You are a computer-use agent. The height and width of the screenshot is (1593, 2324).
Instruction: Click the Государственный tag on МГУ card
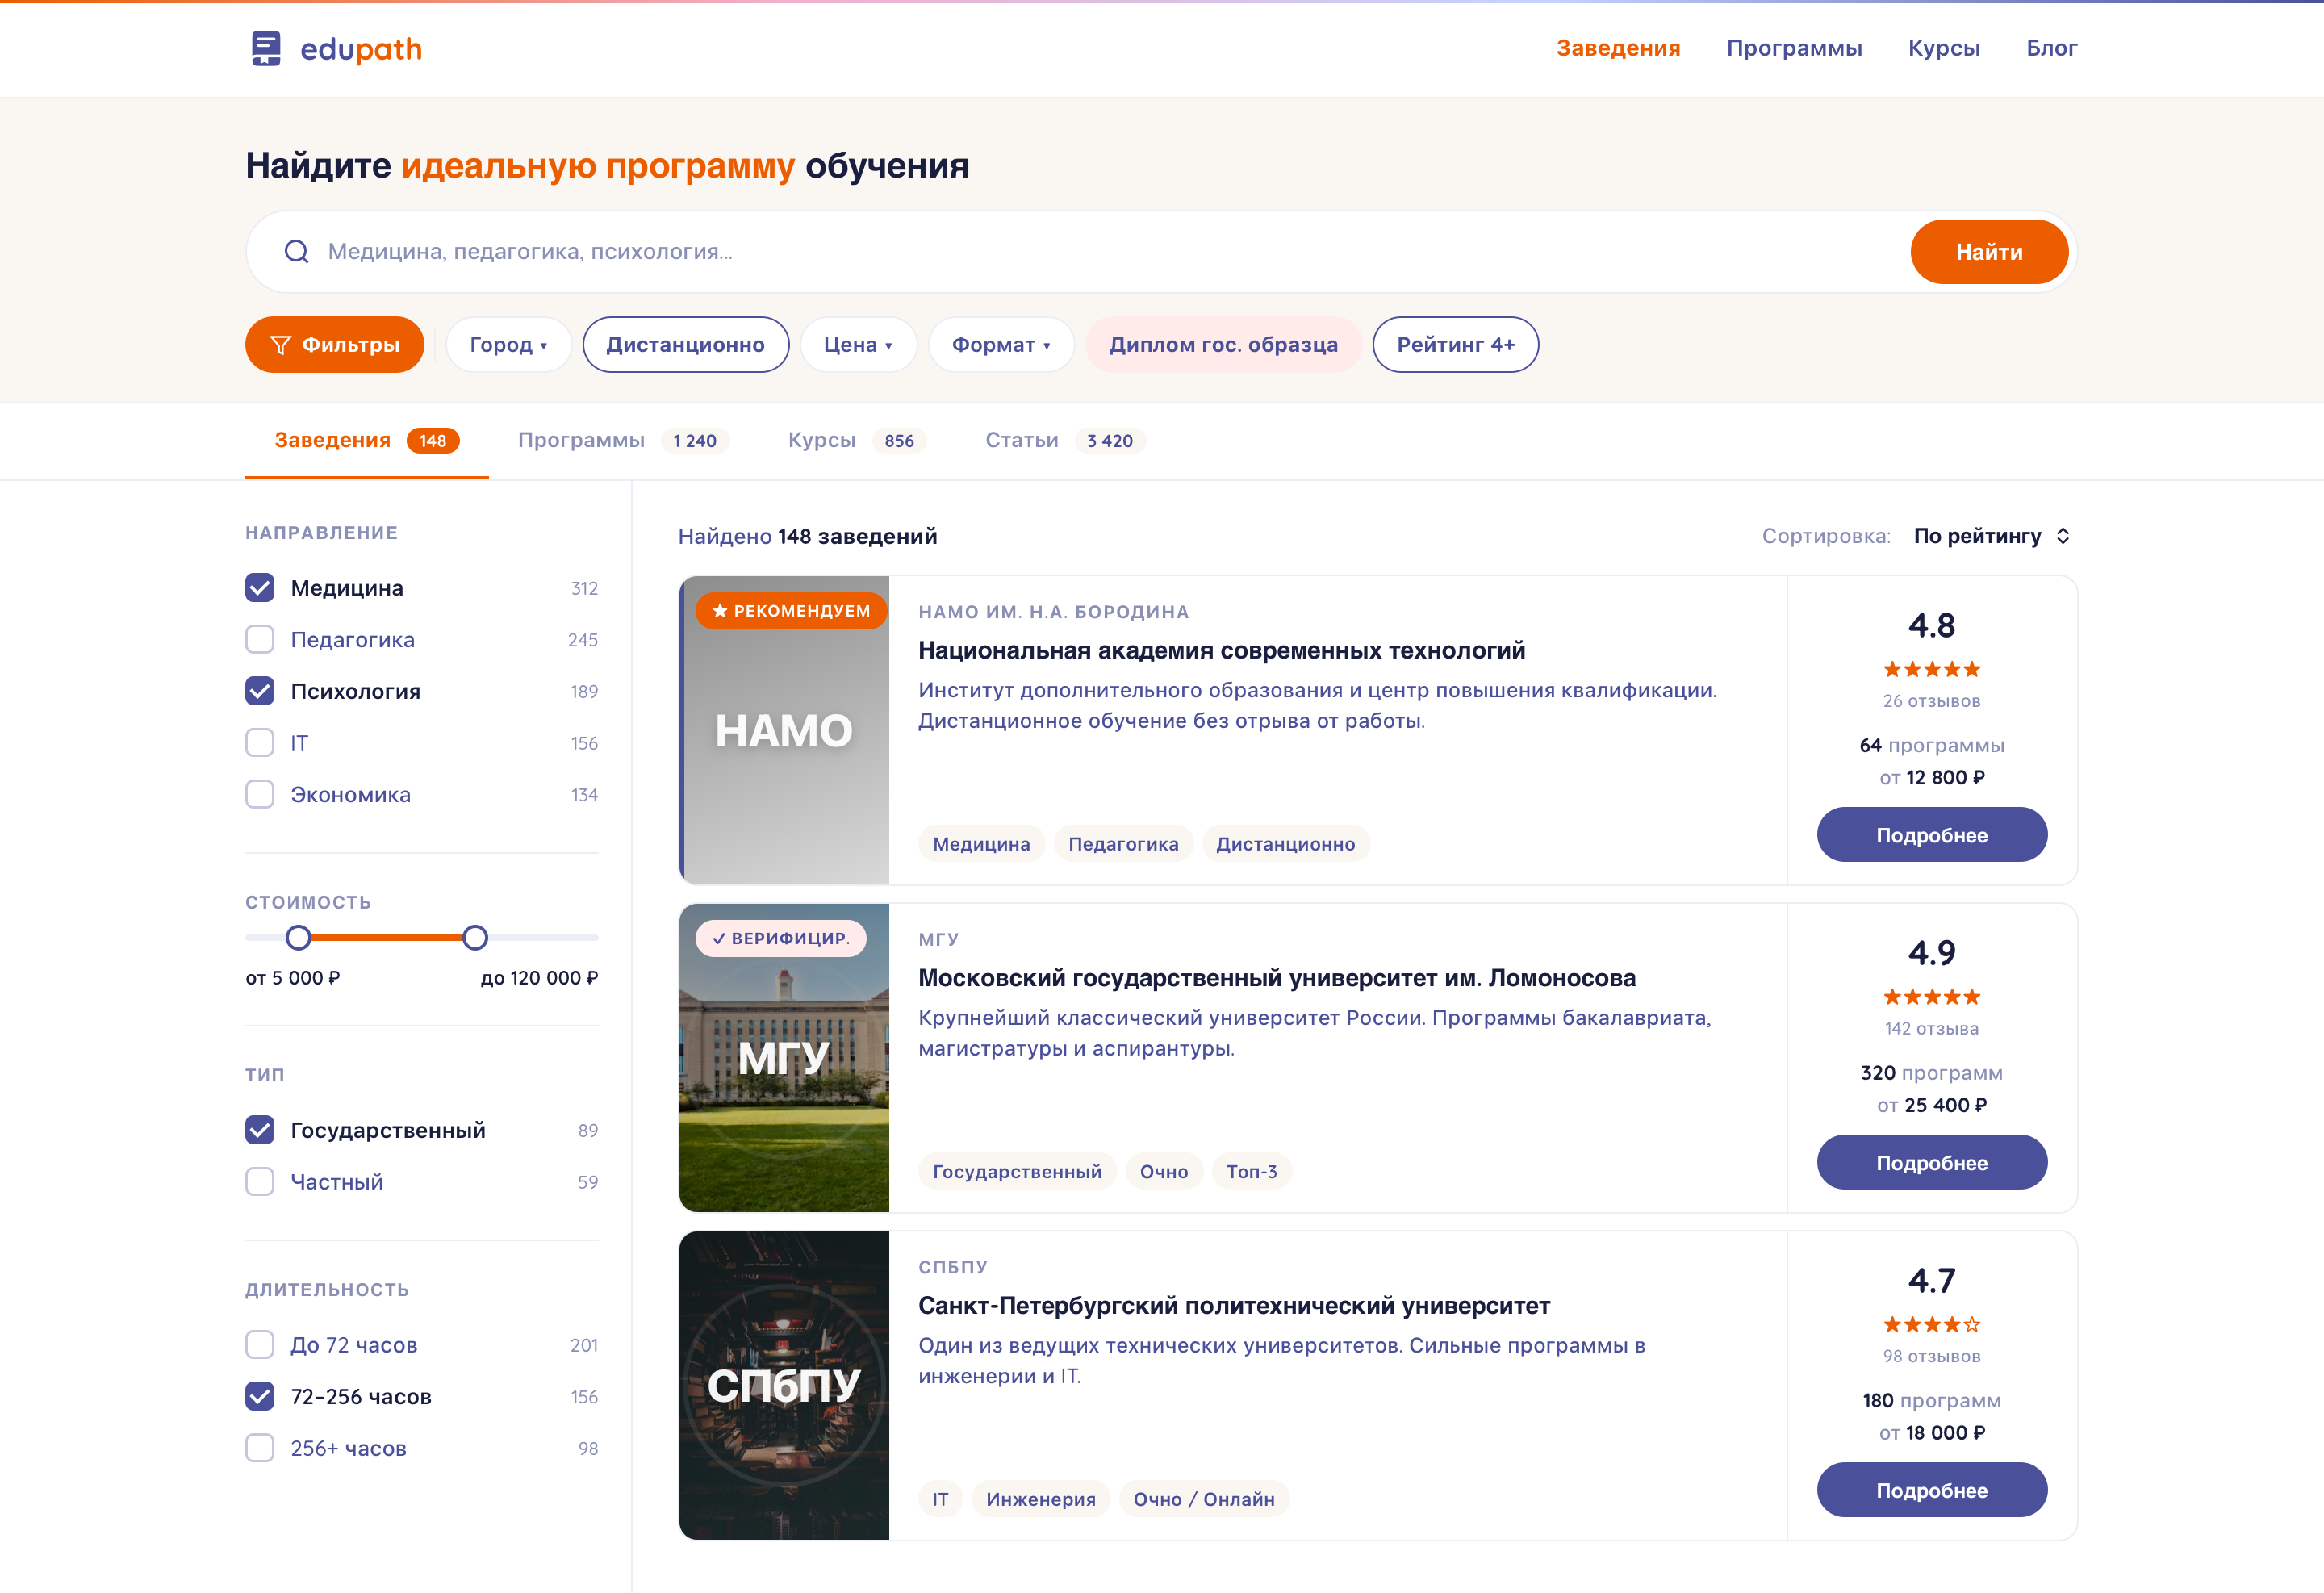click(x=1017, y=1171)
